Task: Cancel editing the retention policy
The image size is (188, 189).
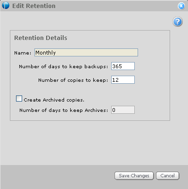Action: 167,176
